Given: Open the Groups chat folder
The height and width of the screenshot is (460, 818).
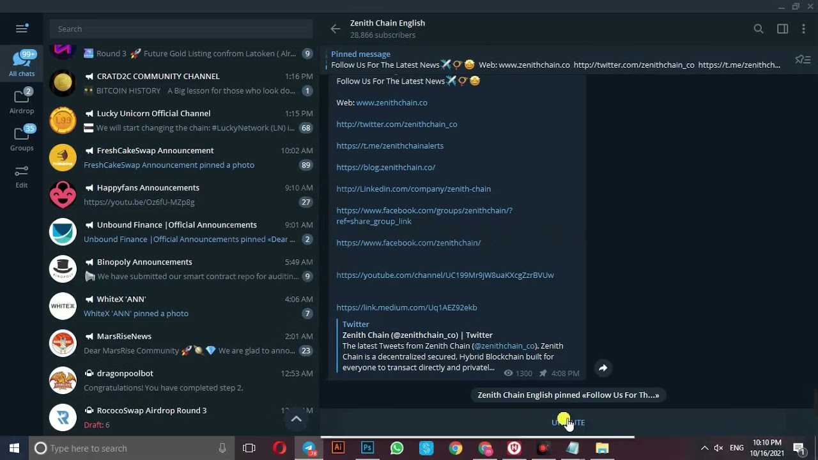Looking at the screenshot, I should tap(22, 138).
